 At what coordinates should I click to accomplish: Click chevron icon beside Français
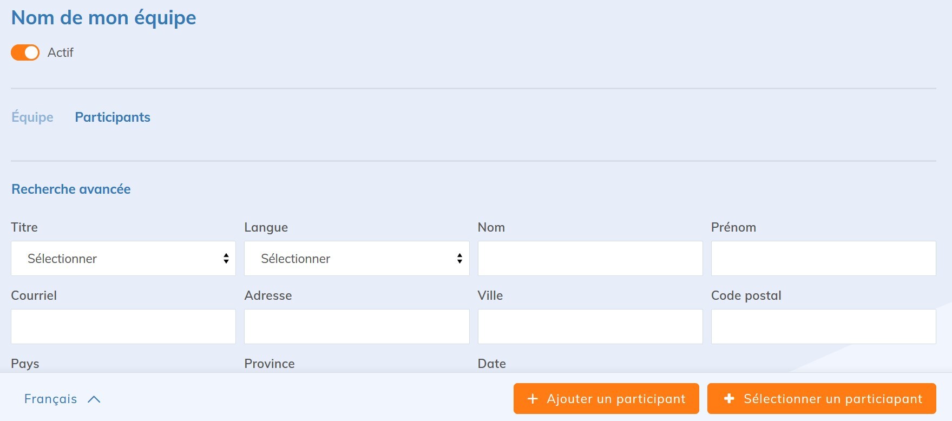click(94, 399)
